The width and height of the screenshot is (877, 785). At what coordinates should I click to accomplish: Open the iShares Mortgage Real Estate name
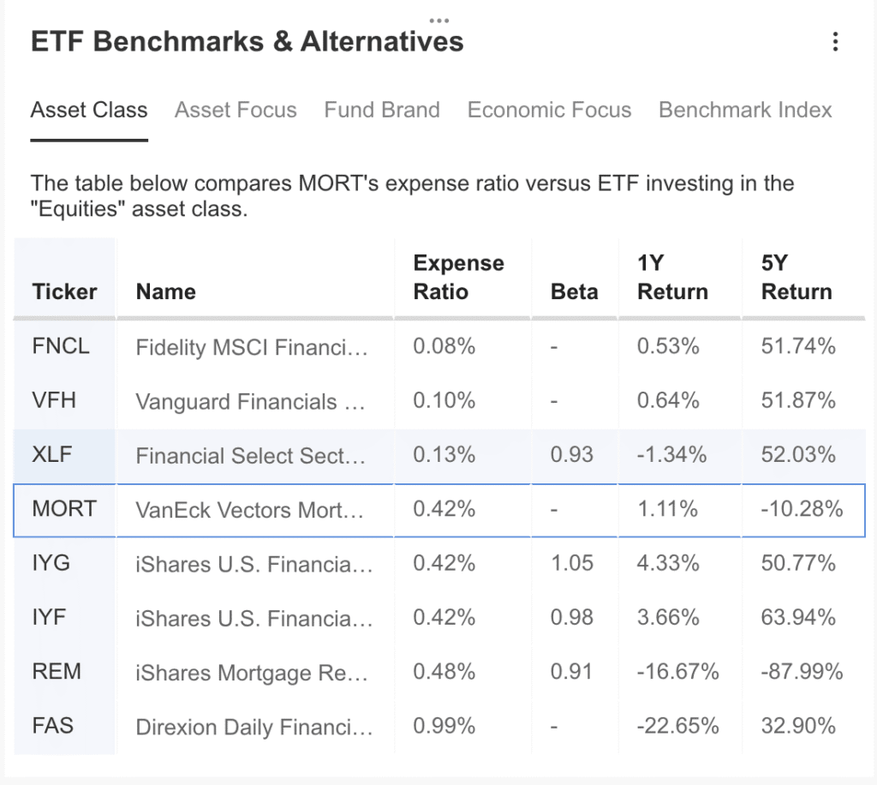click(x=252, y=673)
